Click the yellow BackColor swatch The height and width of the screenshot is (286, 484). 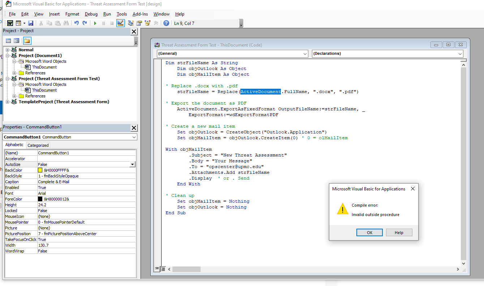(40, 170)
